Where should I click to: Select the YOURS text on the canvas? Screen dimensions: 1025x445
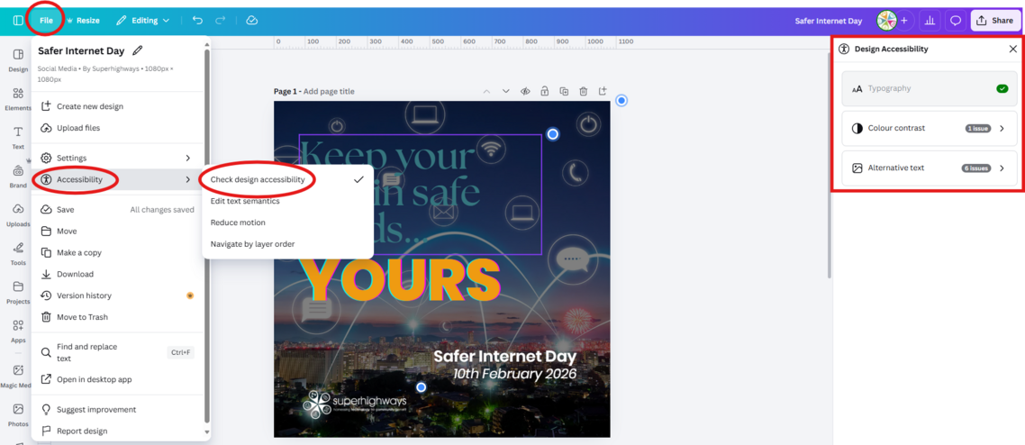pos(400,282)
